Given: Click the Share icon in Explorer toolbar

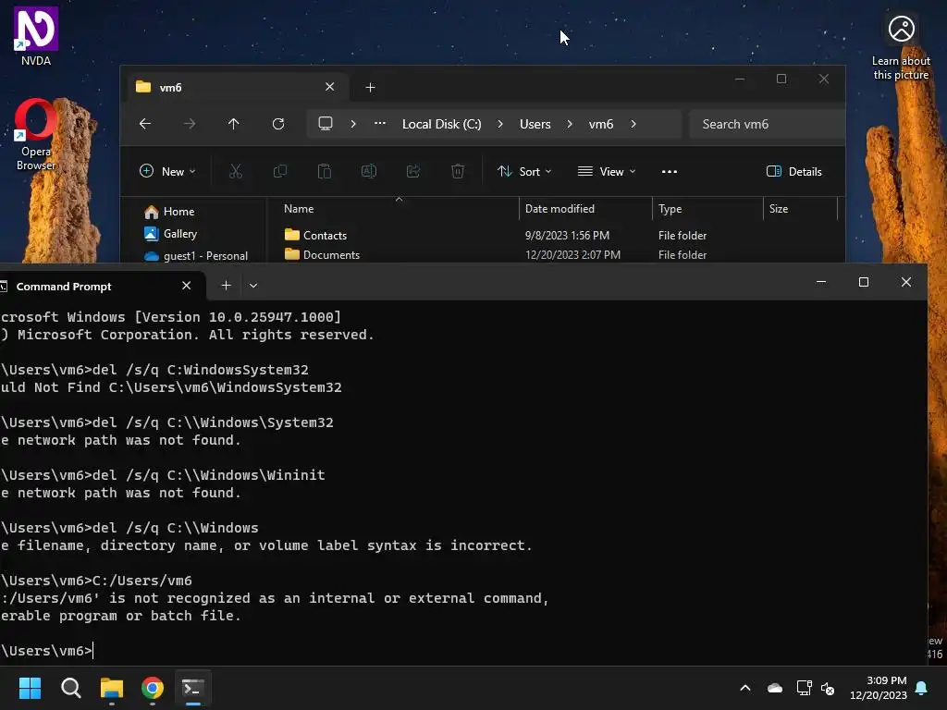Looking at the screenshot, I should [x=413, y=171].
